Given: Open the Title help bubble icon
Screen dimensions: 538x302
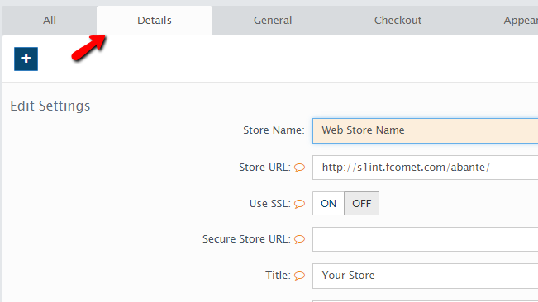Looking at the screenshot, I should click(299, 276).
